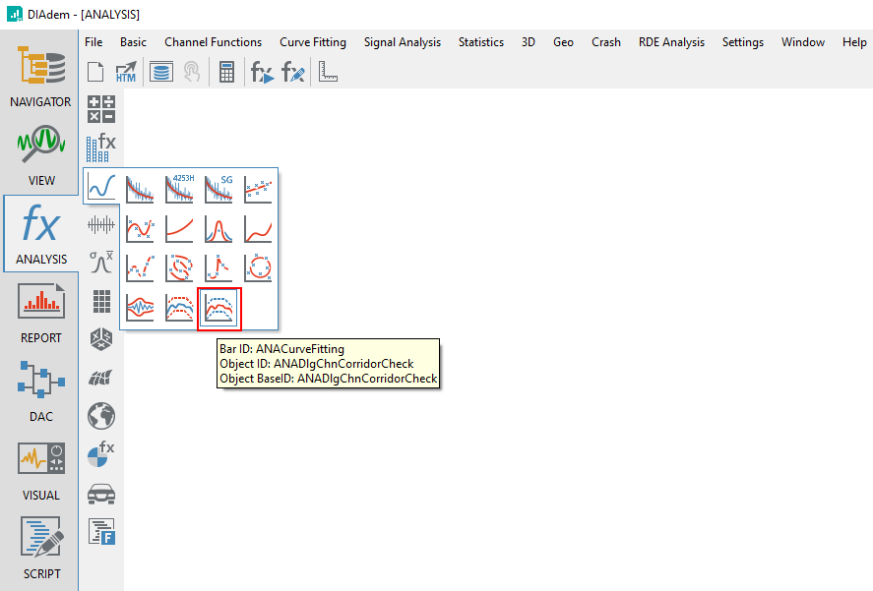Select the 4253H smoothing function icon
This screenshot has width=873, height=591.
coord(180,187)
